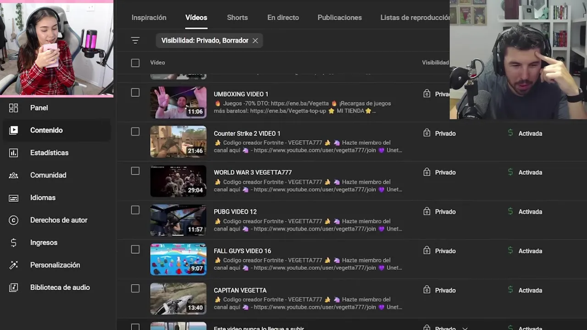Click Activada on the Counter Strike 2 row

pyautogui.click(x=530, y=133)
